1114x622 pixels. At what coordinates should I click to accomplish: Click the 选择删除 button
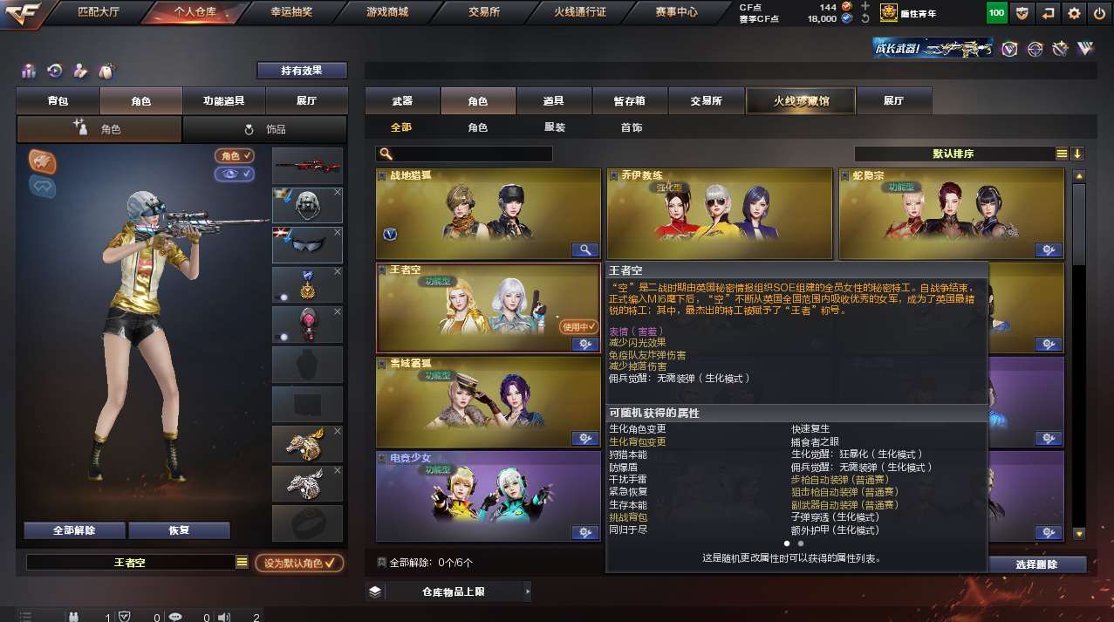pyautogui.click(x=1036, y=564)
